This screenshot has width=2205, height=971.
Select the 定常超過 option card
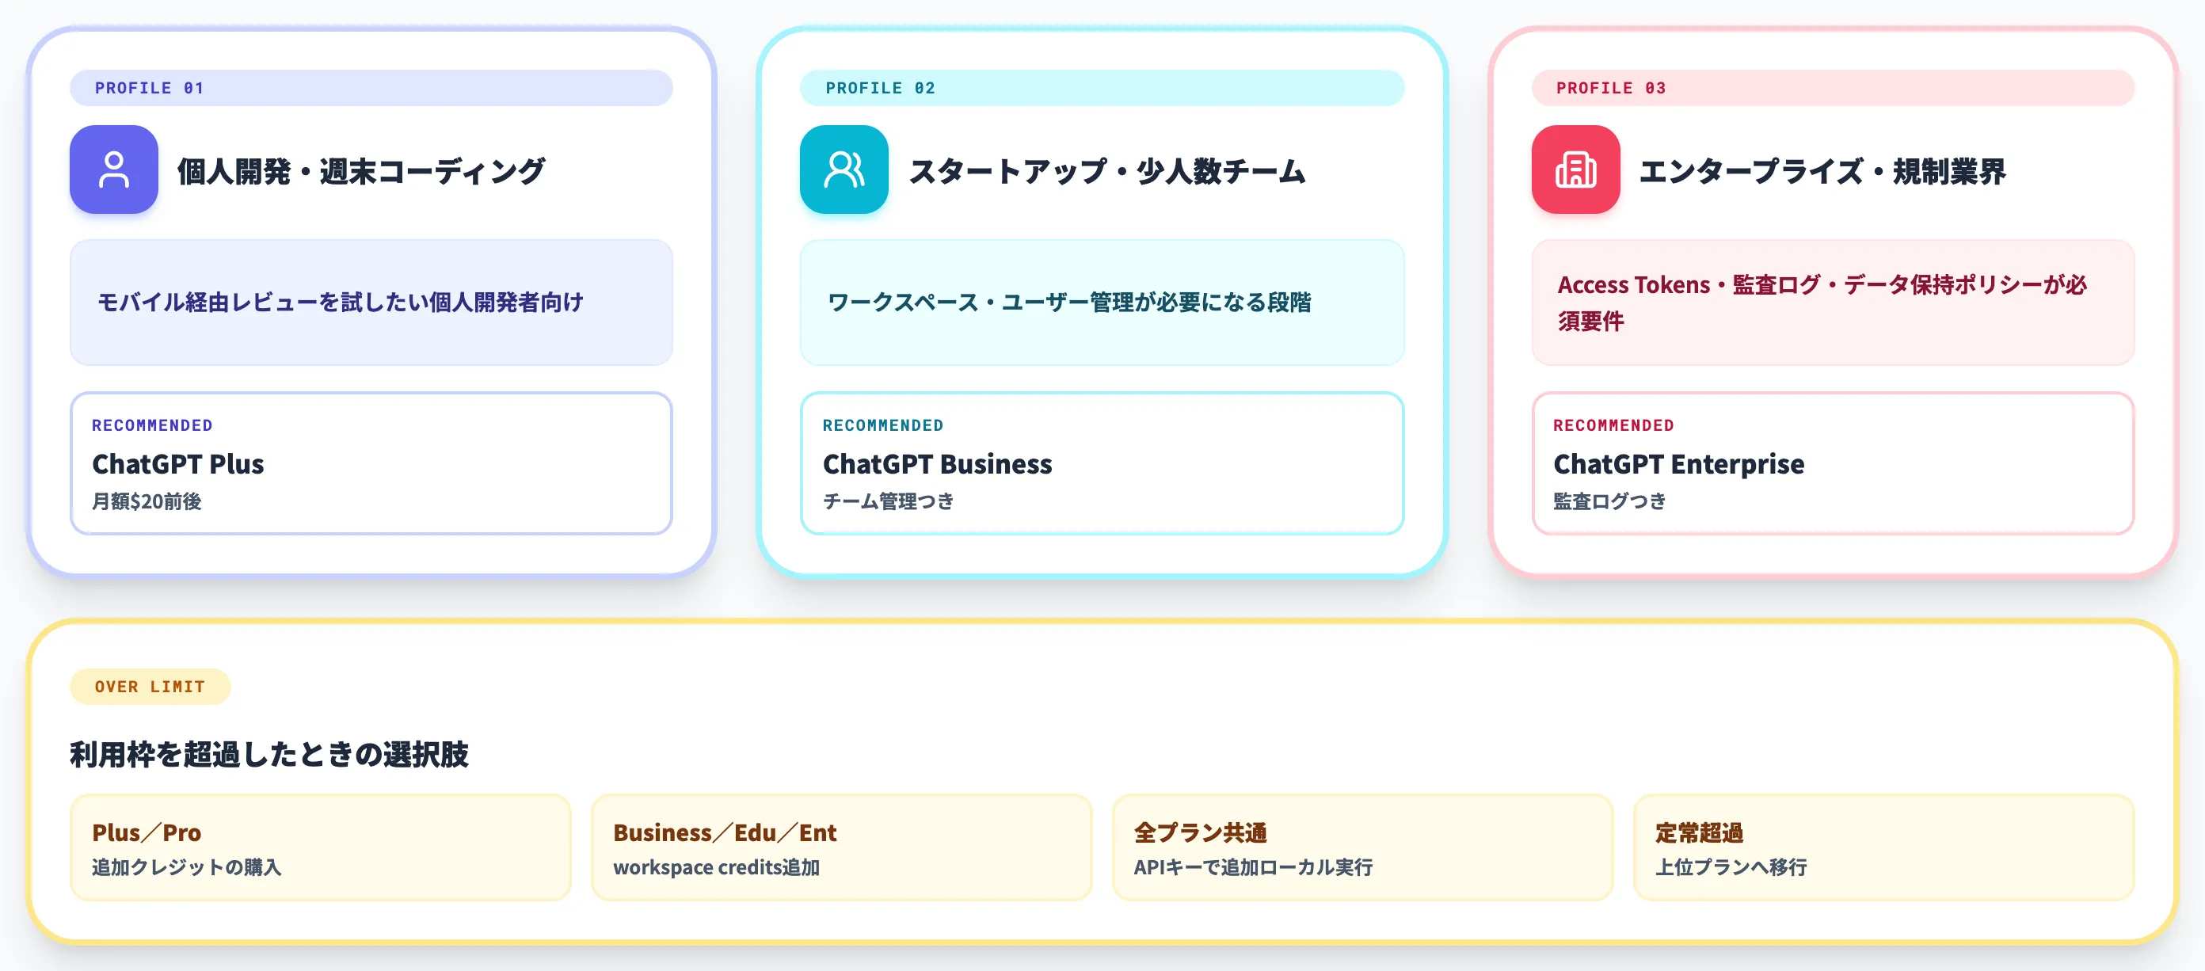pos(1883,847)
